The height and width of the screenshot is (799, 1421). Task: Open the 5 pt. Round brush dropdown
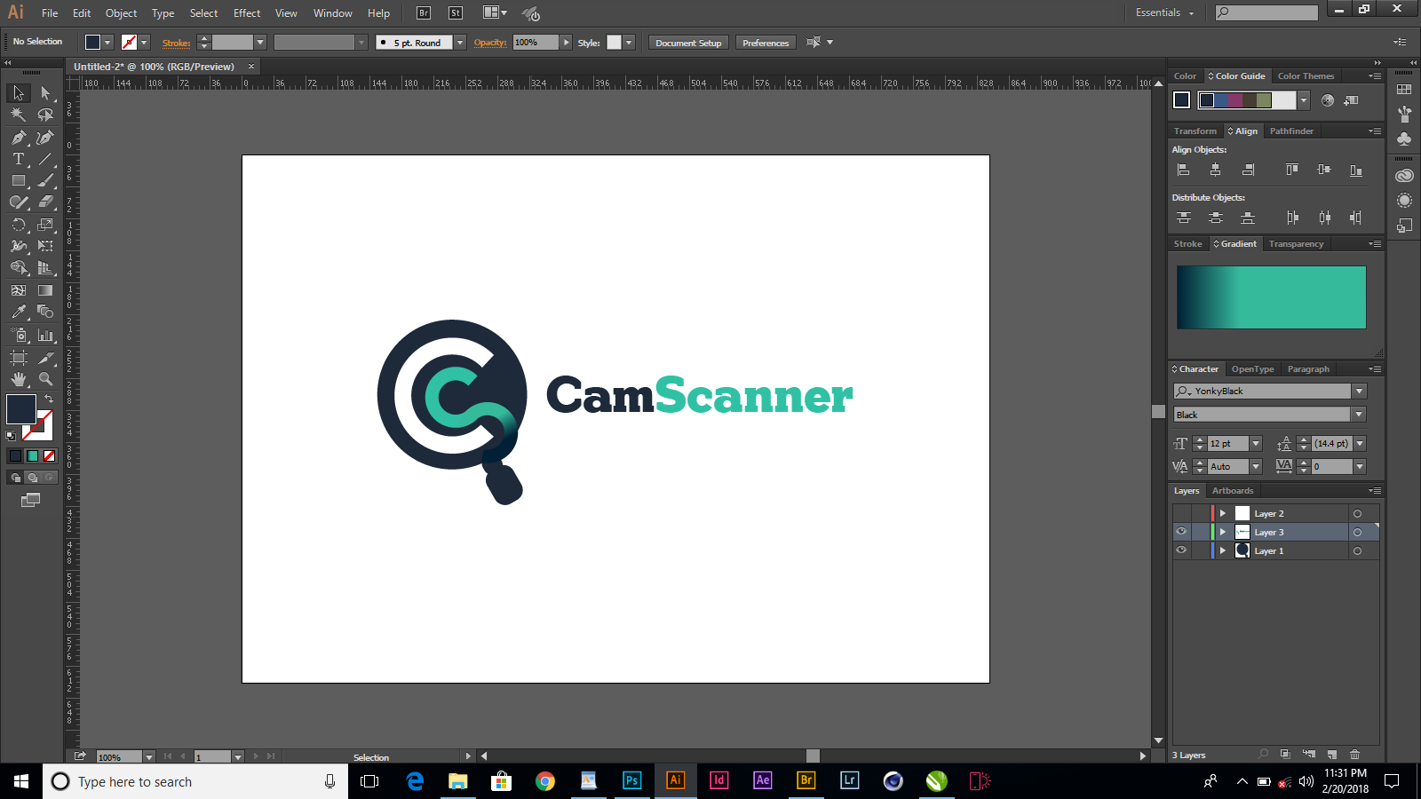tap(460, 43)
